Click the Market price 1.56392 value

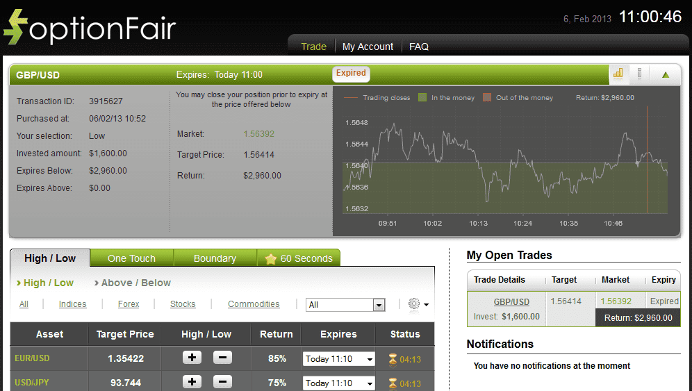pos(258,134)
